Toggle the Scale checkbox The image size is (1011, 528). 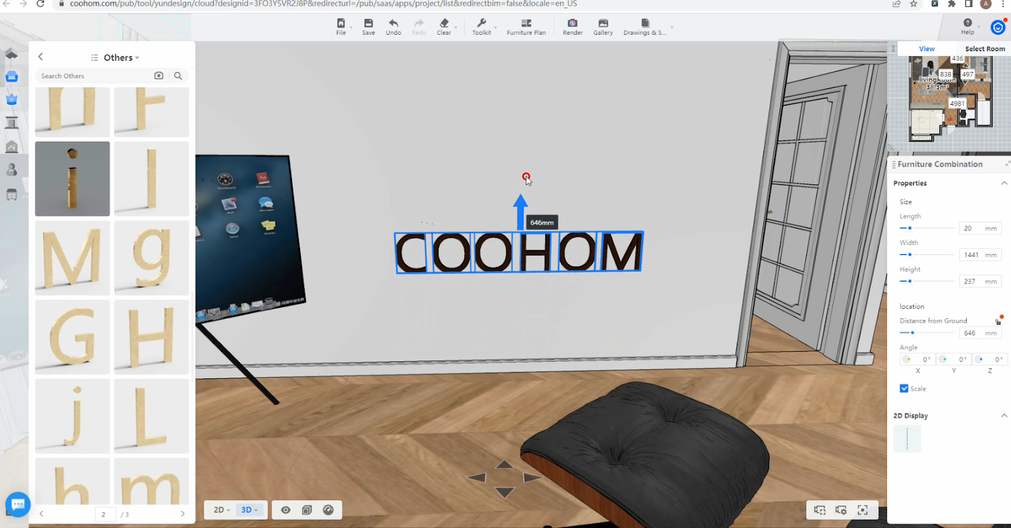[904, 388]
